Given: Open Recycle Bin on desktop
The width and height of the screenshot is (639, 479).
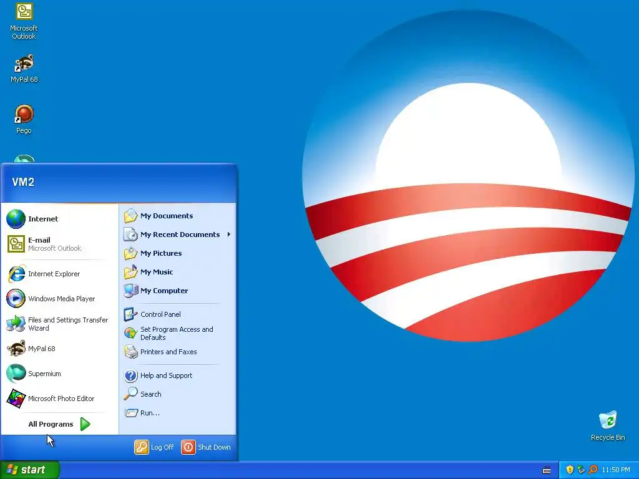Looking at the screenshot, I should point(608,425).
